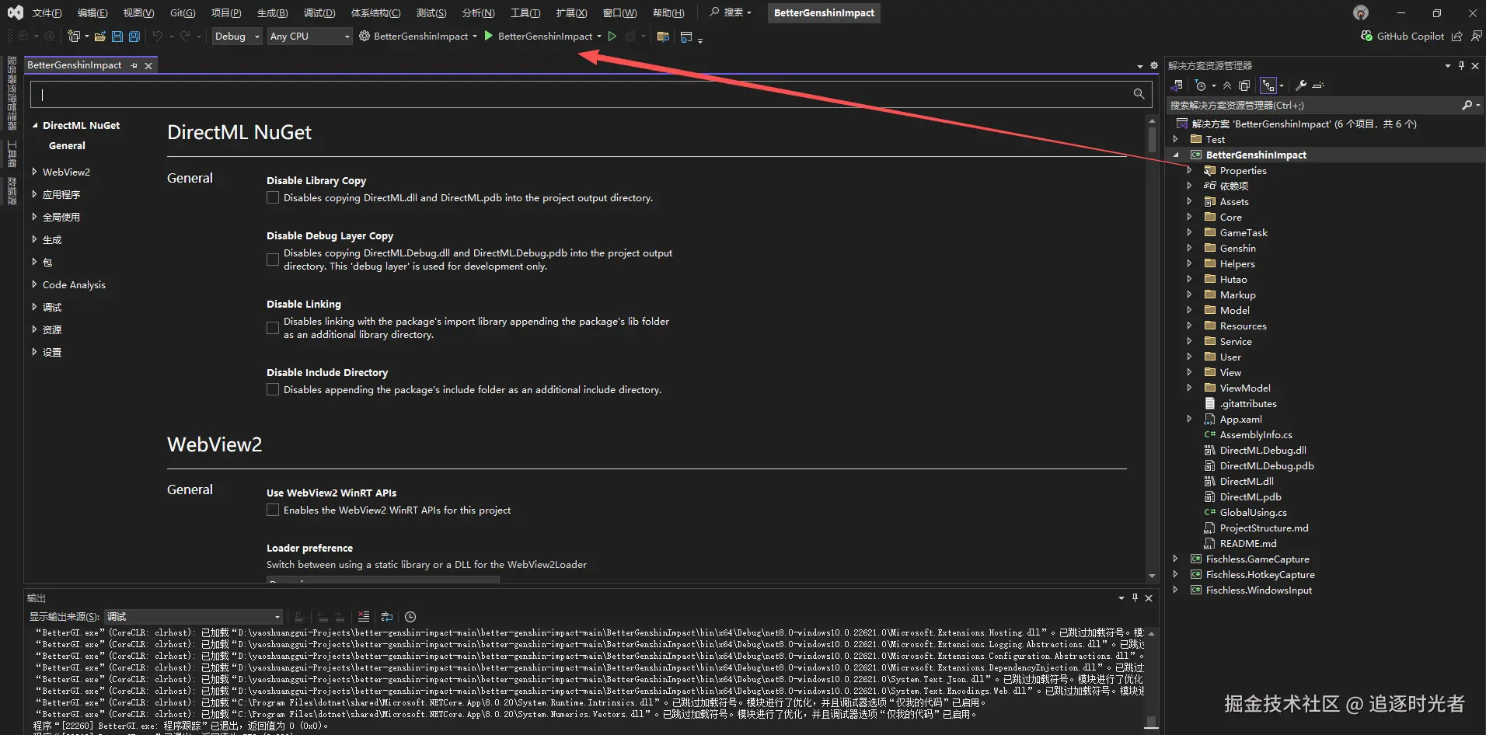Collapse all nodes in Solution Explorer
The height and width of the screenshot is (735, 1486).
(1227, 85)
